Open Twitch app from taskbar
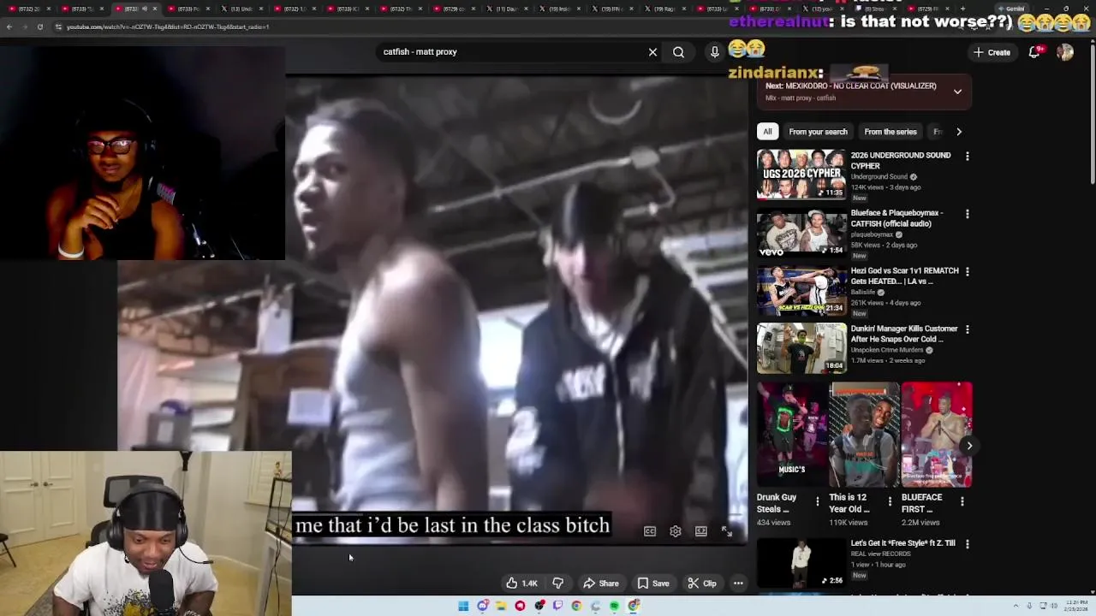 pyautogui.click(x=557, y=606)
